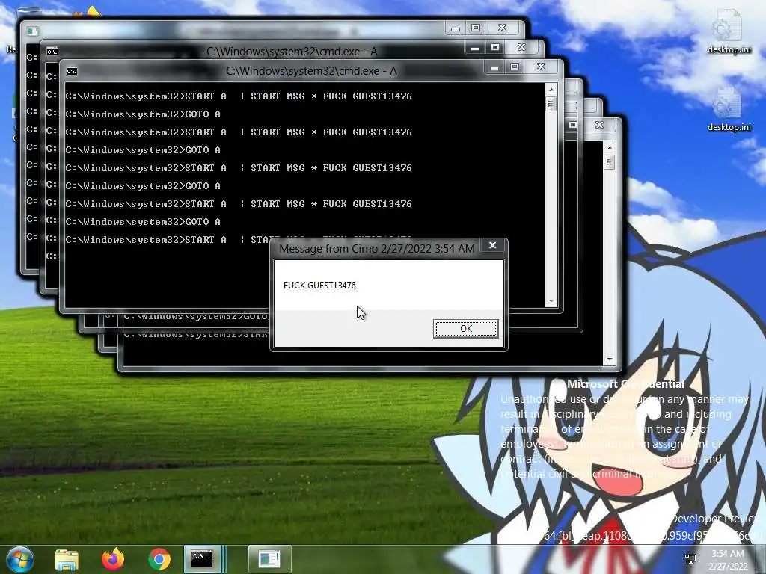Click the front cmd window scrollbar thumb
Image resolution: width=766 pixels, height=574 pixels.
[x=551, y=104]
